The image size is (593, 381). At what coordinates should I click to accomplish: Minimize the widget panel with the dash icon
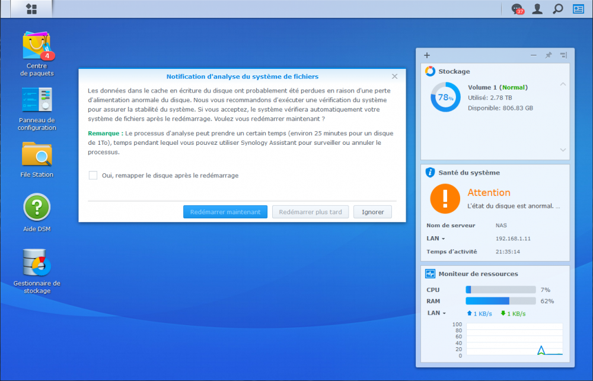point(533,55)
